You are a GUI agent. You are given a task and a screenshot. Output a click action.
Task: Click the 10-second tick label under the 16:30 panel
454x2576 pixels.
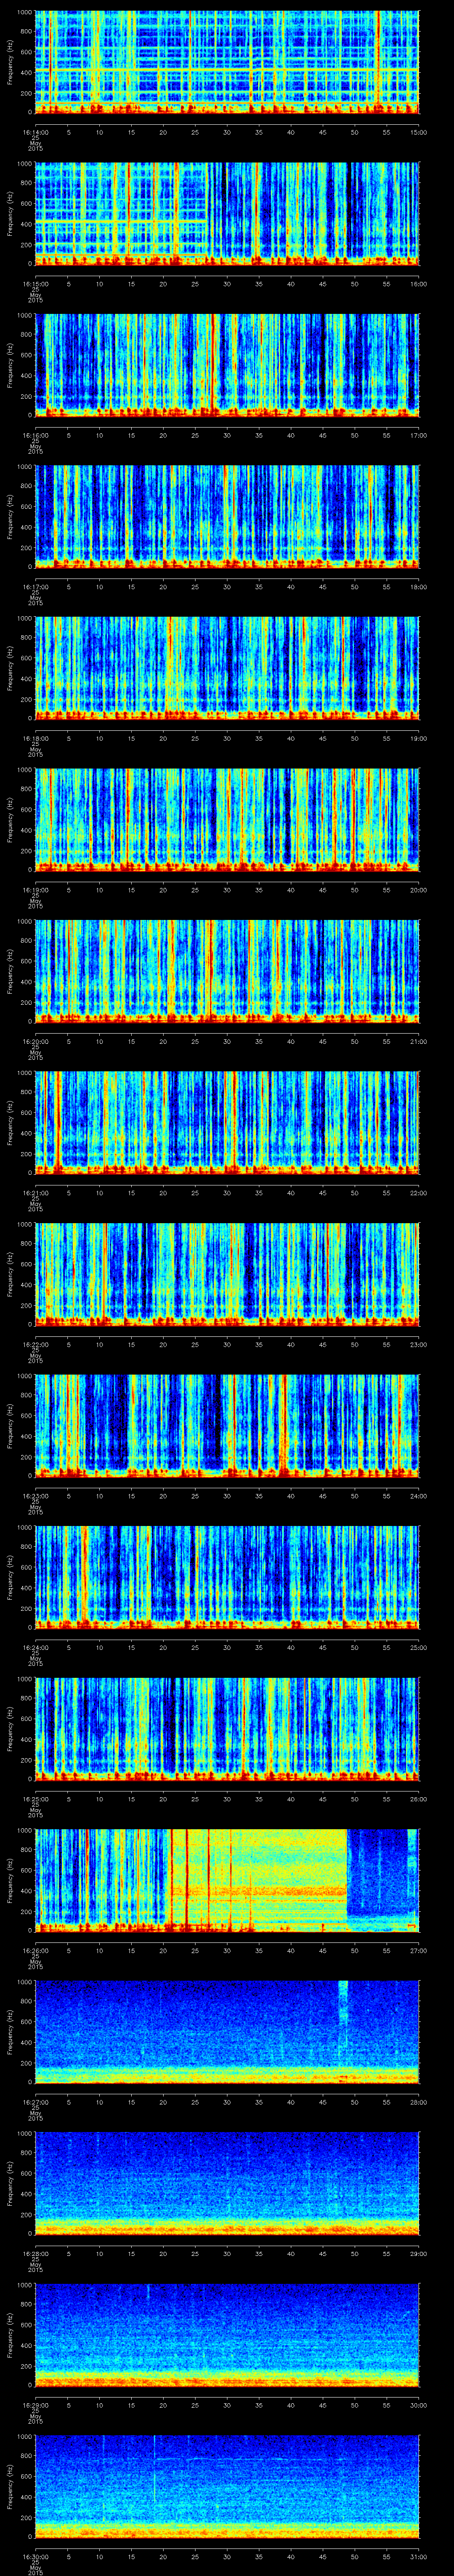[x=100, y=2556]
